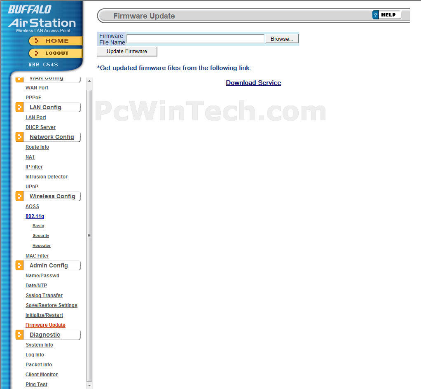Click the Admin Config orange arrow icon

(x=19, y=265)
